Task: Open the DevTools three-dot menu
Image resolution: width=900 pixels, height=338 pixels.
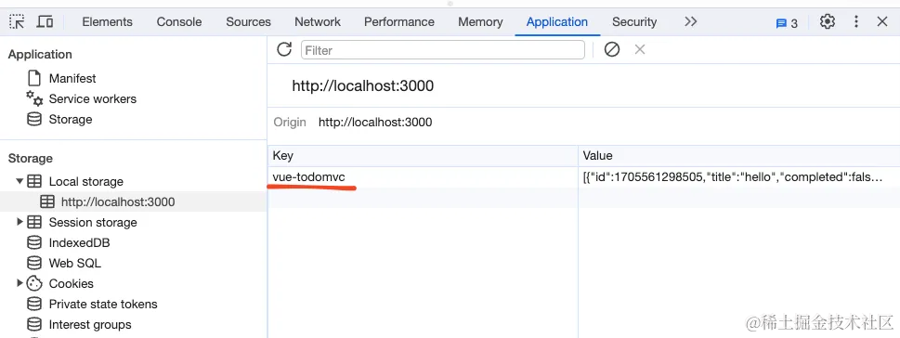Action: coord(856,21)
